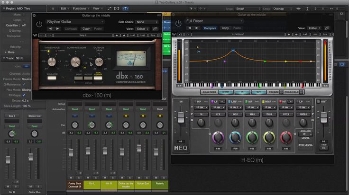Toggle the Fill Gaps checkbox
This screenshot has height=195, width=349.
24,95
